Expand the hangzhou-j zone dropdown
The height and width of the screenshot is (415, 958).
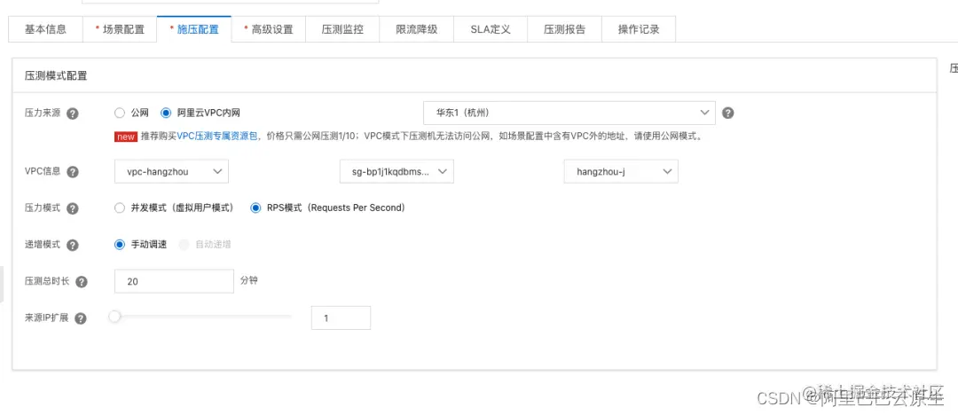pyautogui.click(x=621, y=172)
